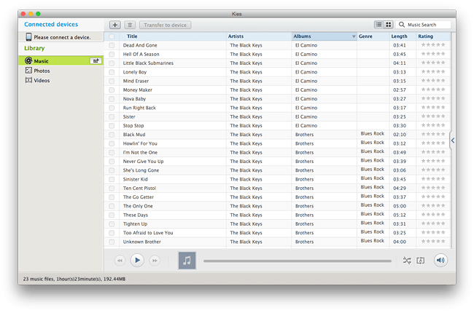
Task: Click the playback progress slider
Action: pyautogui.click(x=297, y=261)
